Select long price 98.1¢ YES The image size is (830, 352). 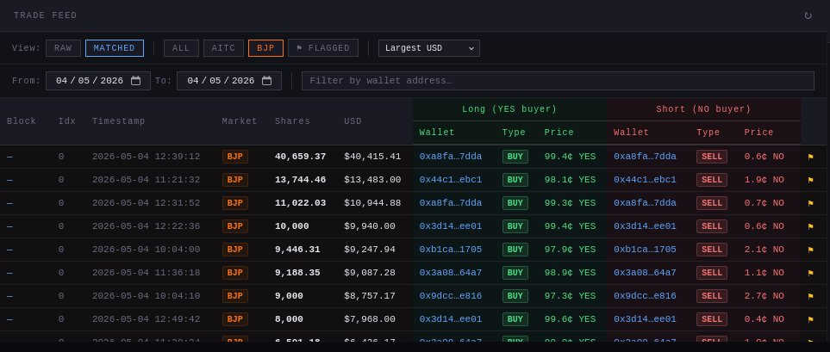point(570,180)
